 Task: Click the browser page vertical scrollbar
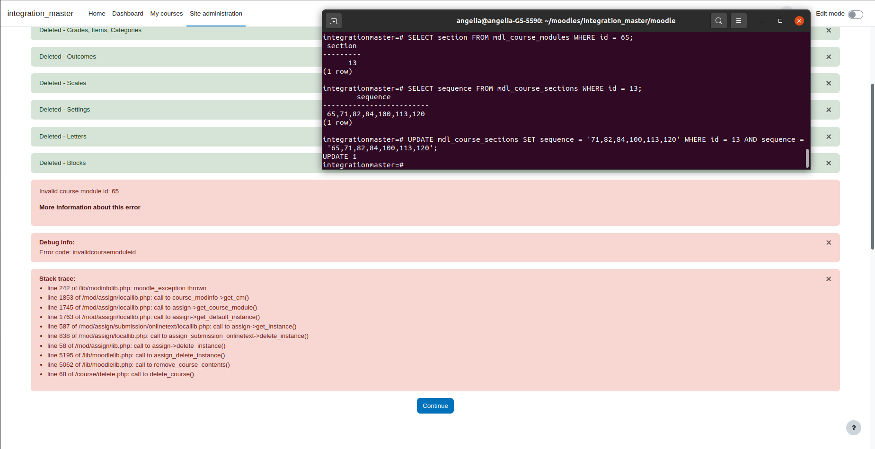873,166
